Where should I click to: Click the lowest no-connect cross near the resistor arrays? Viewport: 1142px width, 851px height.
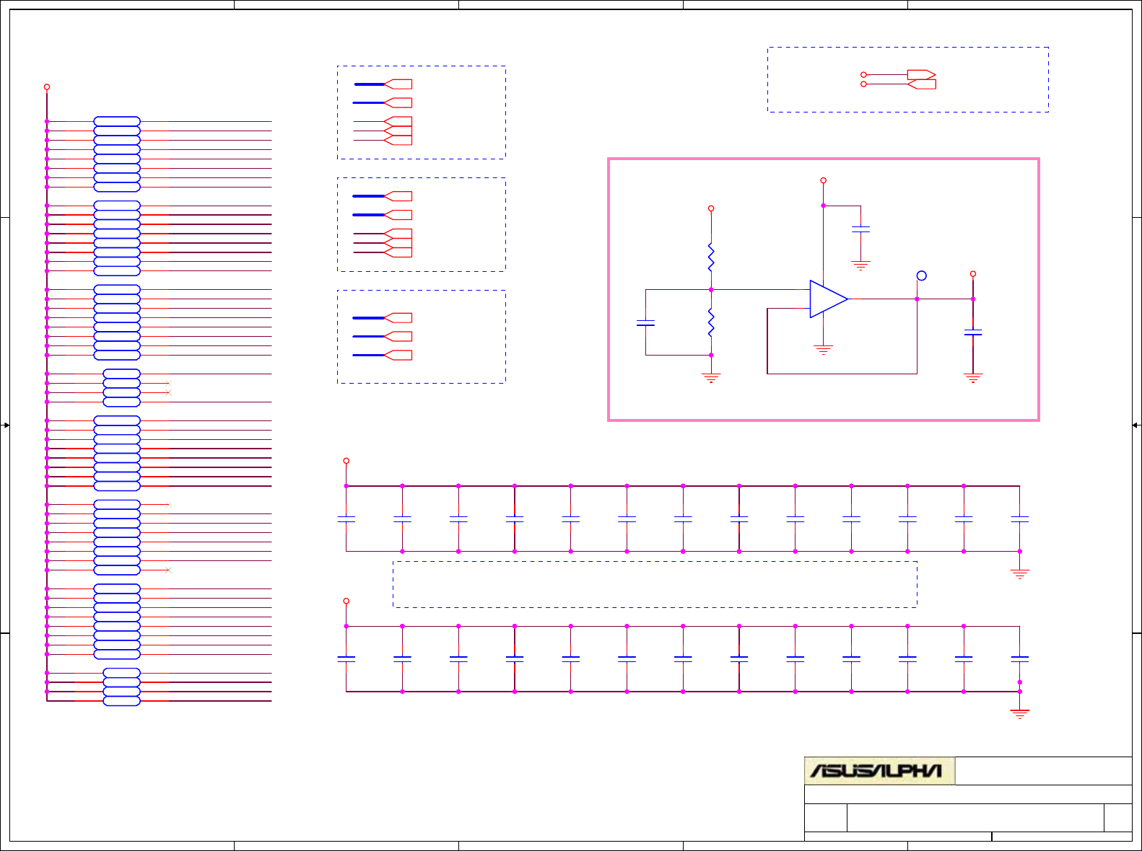(x=168, y=570)
